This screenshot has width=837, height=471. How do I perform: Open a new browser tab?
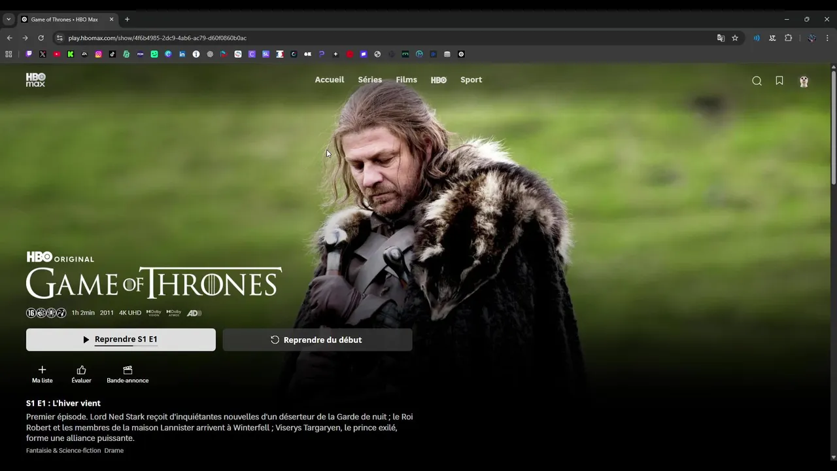click(127, 20)
